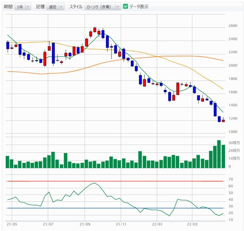Click the arrow on the スタイル dropdown
This screenshot has width=244, height=231.
(118, 7)
